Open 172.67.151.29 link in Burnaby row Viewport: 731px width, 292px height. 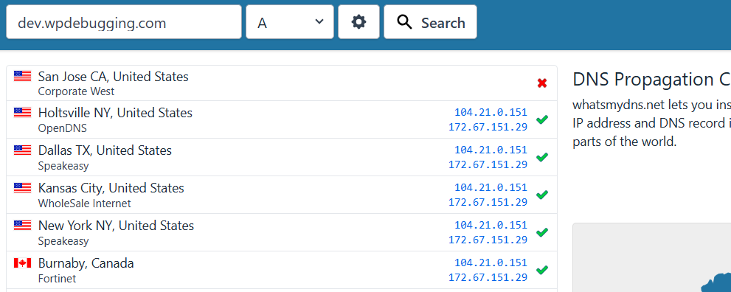488,277
